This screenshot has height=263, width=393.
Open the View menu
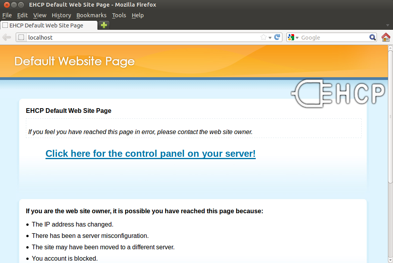coord(40,15)
